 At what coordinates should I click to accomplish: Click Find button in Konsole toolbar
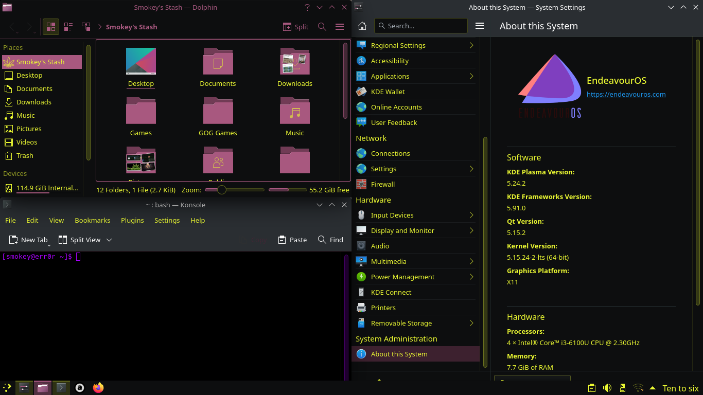pos(331,240)
